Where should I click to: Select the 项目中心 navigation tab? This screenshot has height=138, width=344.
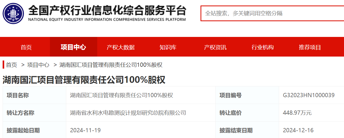[73, 47]
